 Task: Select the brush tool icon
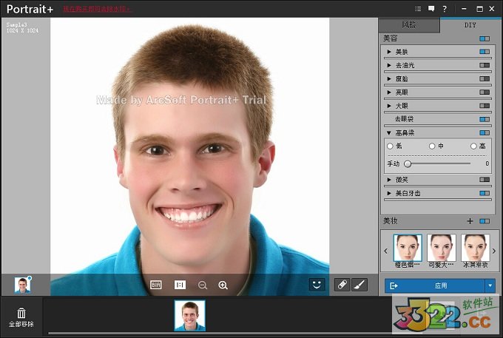(359, 284)
